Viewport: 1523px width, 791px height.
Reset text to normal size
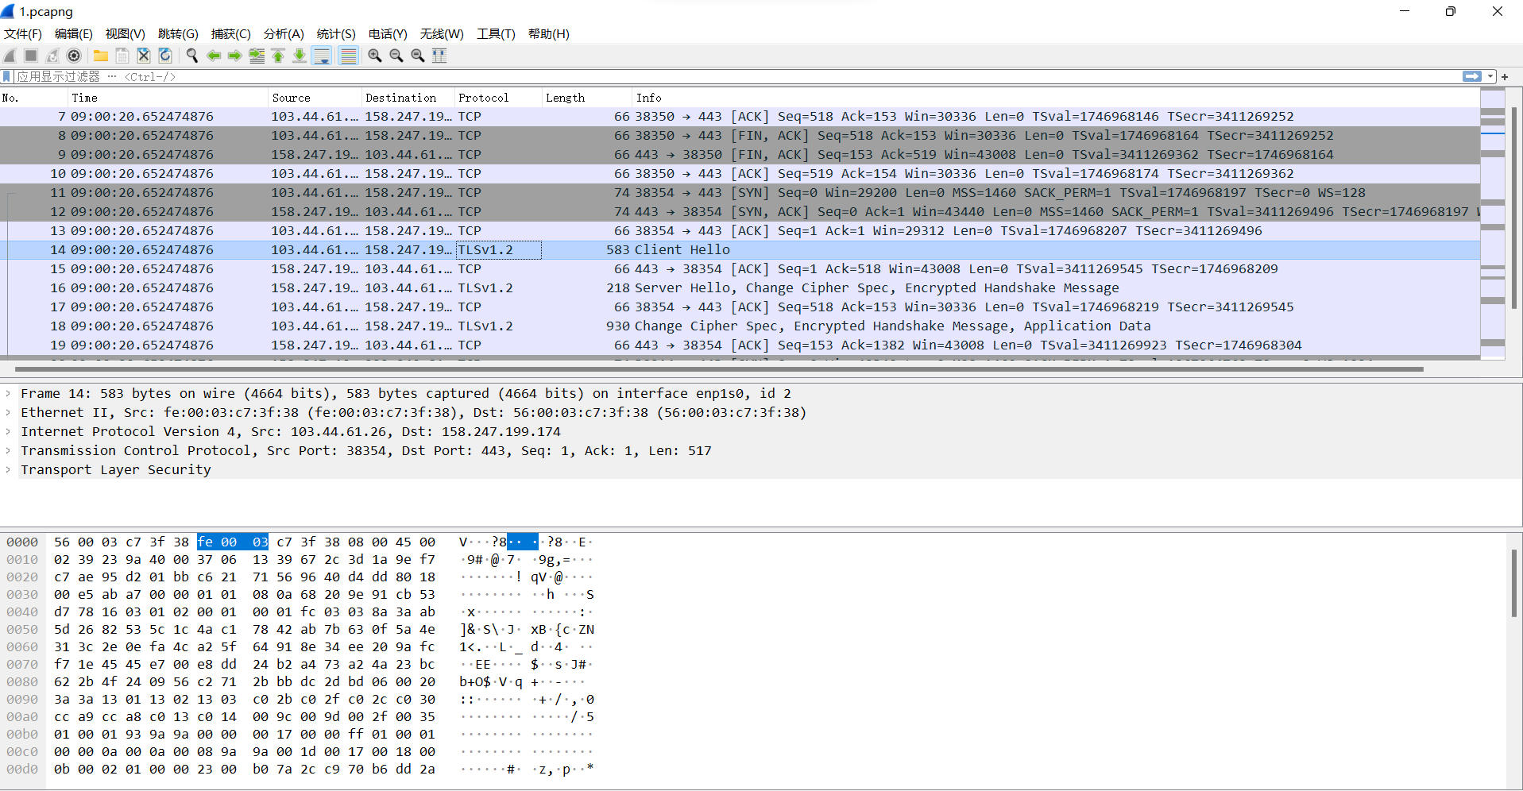point(418,56)
